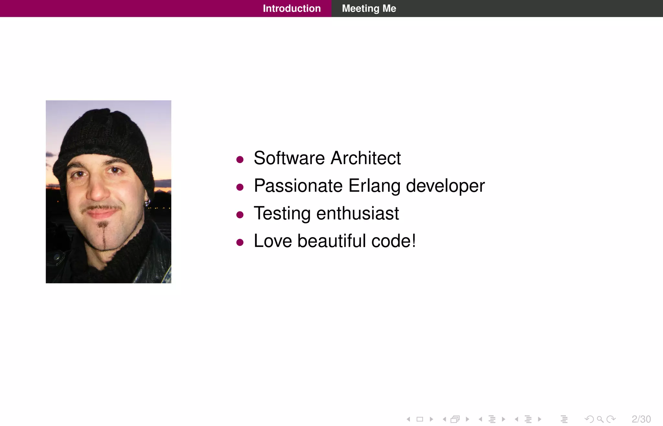
Task: Click the previous slide arrow in navigation bar
Action: [409, 419]
